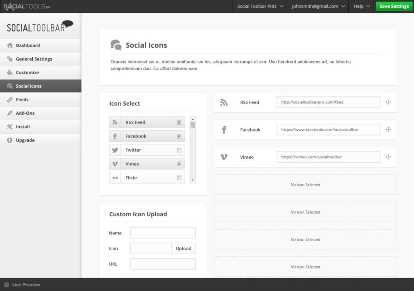Screen dimensions: 414x291
Task: Click the Feeds chain link icon
Action: click(x=10, y=100)
